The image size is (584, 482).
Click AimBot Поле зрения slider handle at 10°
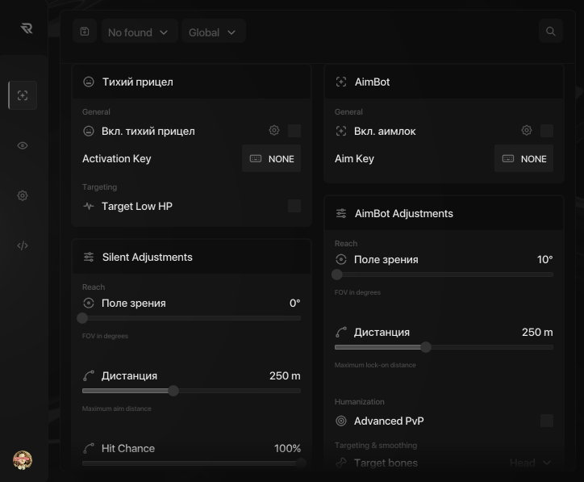tap(337, 275)
